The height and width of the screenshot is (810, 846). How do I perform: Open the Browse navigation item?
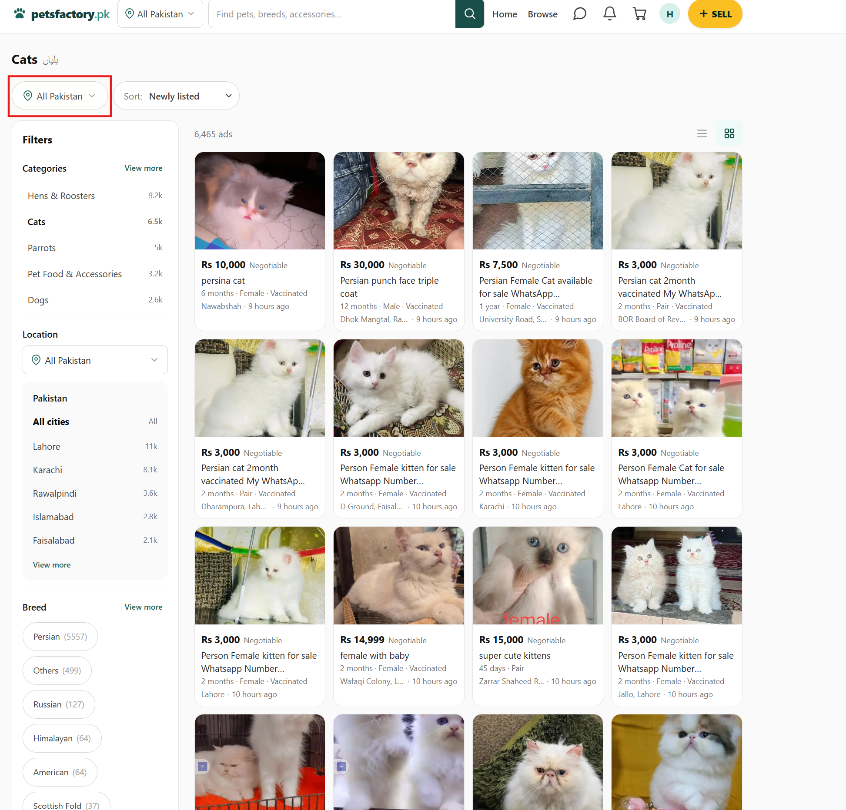[x=542, y=14]
